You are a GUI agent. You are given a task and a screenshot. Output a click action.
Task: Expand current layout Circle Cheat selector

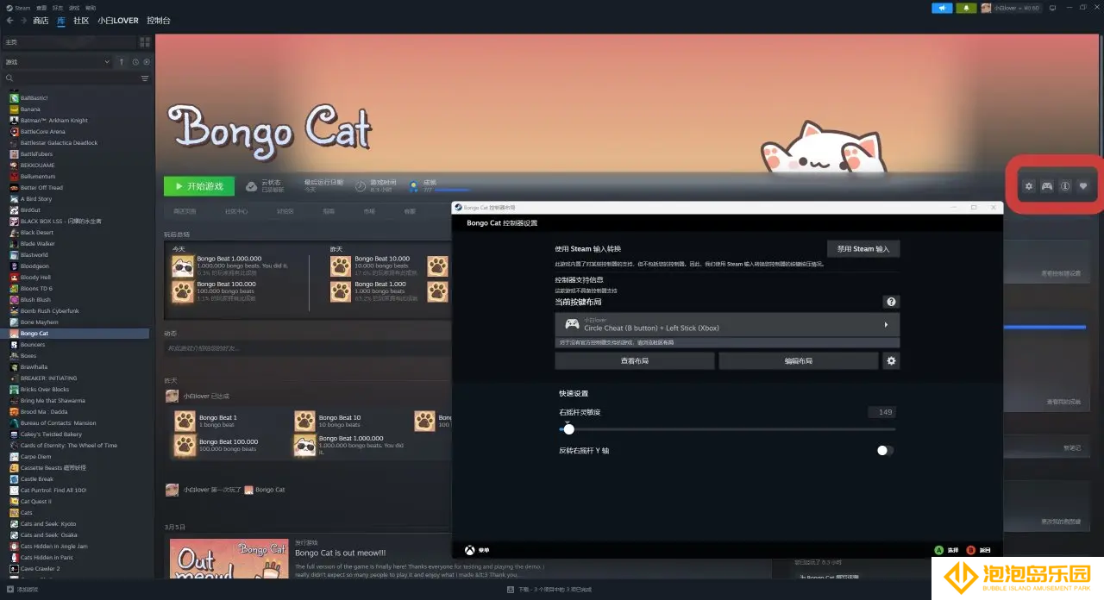(x=727, y=324)
